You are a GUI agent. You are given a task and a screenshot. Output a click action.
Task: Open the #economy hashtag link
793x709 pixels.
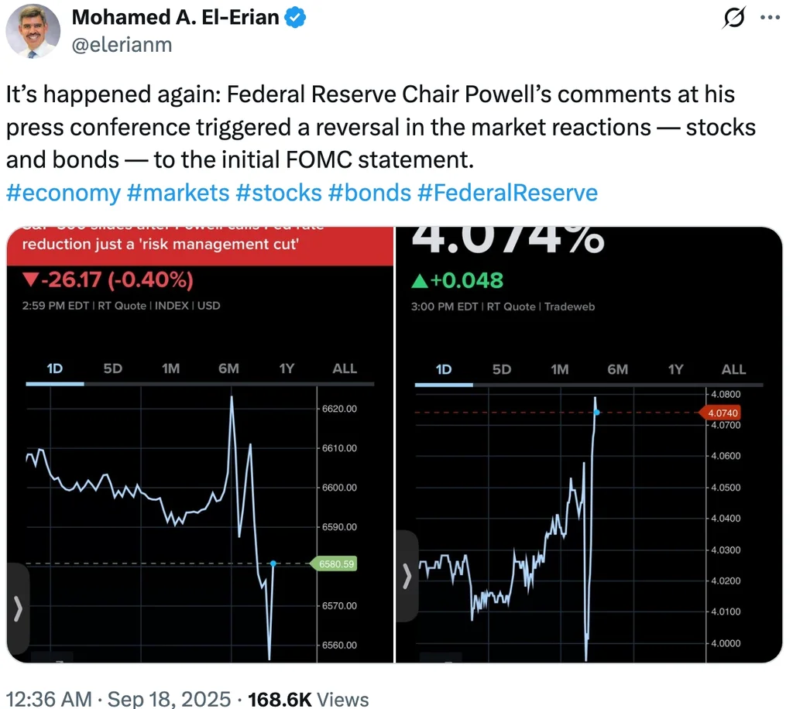coord(63,193)
